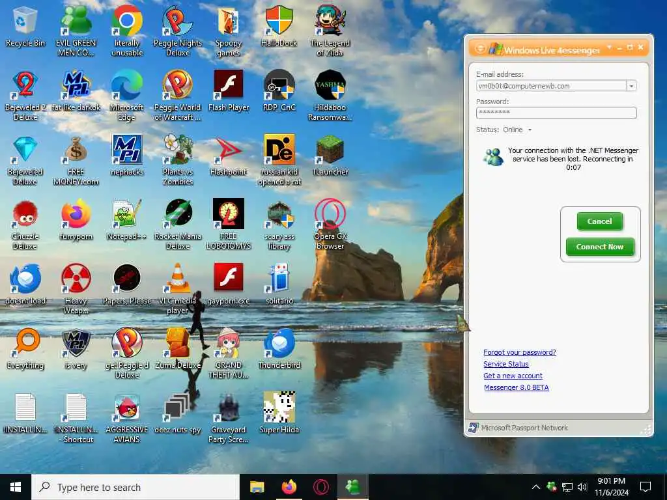
Task: Switch to Opera on the taskbar
Action: click(x=321, y=487)
